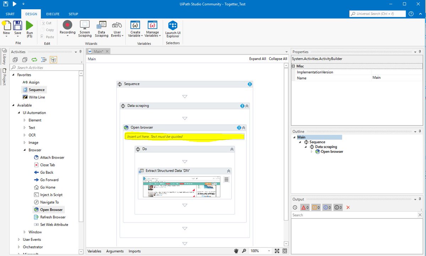Screen dimensions: 426x256
Task: Collapse all activities in the Activities panel
Action: click(25, 60)
